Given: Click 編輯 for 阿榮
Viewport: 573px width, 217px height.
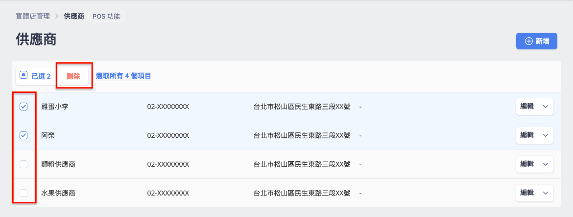Looking at the screenshot, I should (527, 135).
